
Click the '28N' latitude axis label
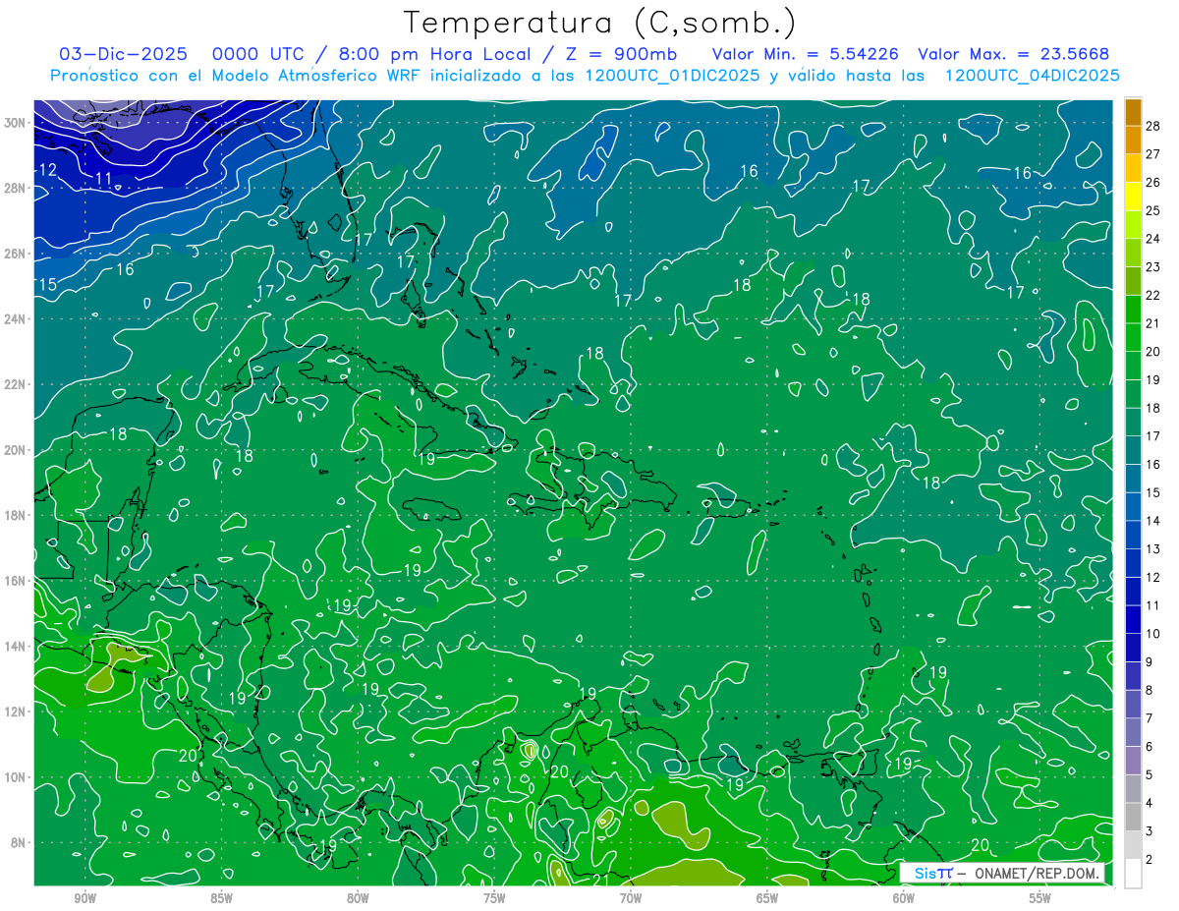(16, 188)
